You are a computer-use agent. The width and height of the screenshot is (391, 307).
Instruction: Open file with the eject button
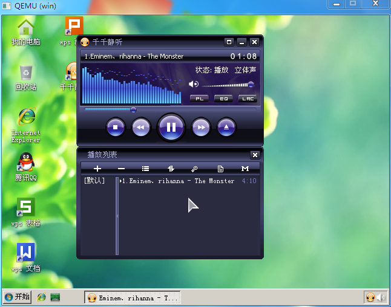[226, 128]
